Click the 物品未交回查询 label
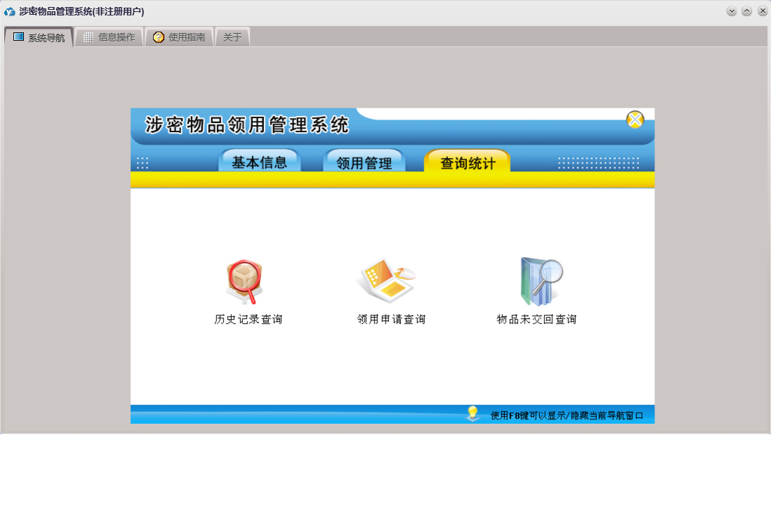 pyautogui.click(x=536, y=319)
